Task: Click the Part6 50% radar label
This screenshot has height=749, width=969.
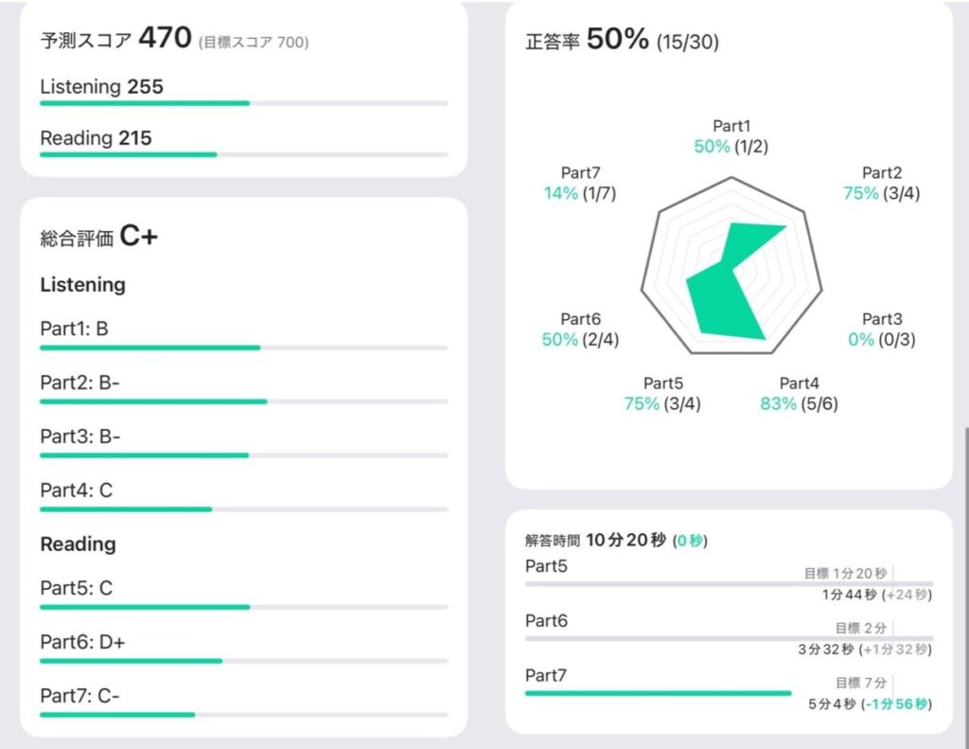Action: [x=580, y=330]
